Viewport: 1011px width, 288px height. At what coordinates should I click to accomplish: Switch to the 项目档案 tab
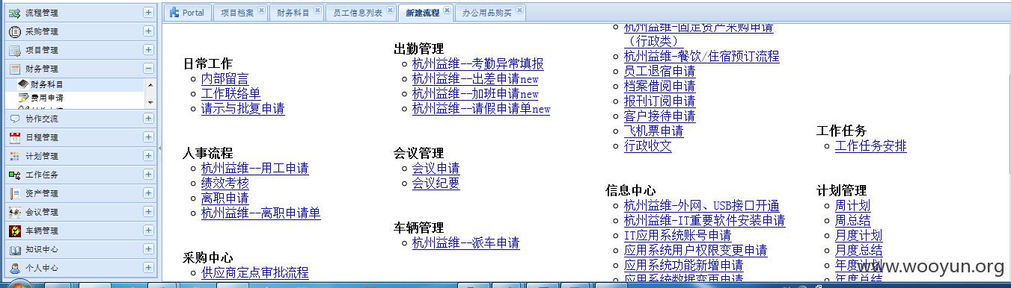[241, 13]
